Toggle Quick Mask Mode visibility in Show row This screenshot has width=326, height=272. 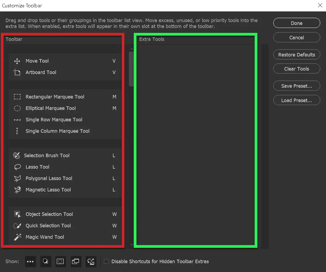coord(60,261)
